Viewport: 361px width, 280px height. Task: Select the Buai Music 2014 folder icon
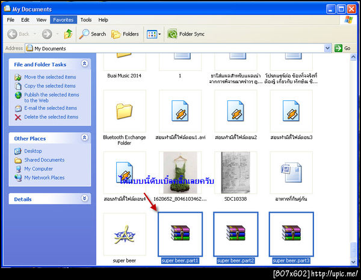[x=125, y=55]
